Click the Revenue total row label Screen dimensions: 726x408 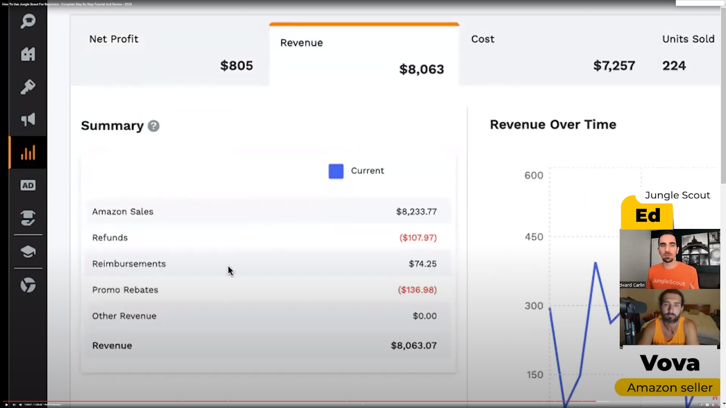tap(112, 346)
